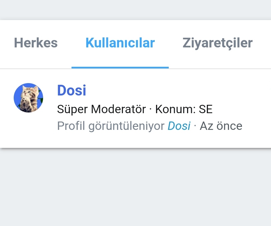This screenshot has width=271, height=226.
Task: Open the Ziyaretçiler tab
Action: pos(218,43)
